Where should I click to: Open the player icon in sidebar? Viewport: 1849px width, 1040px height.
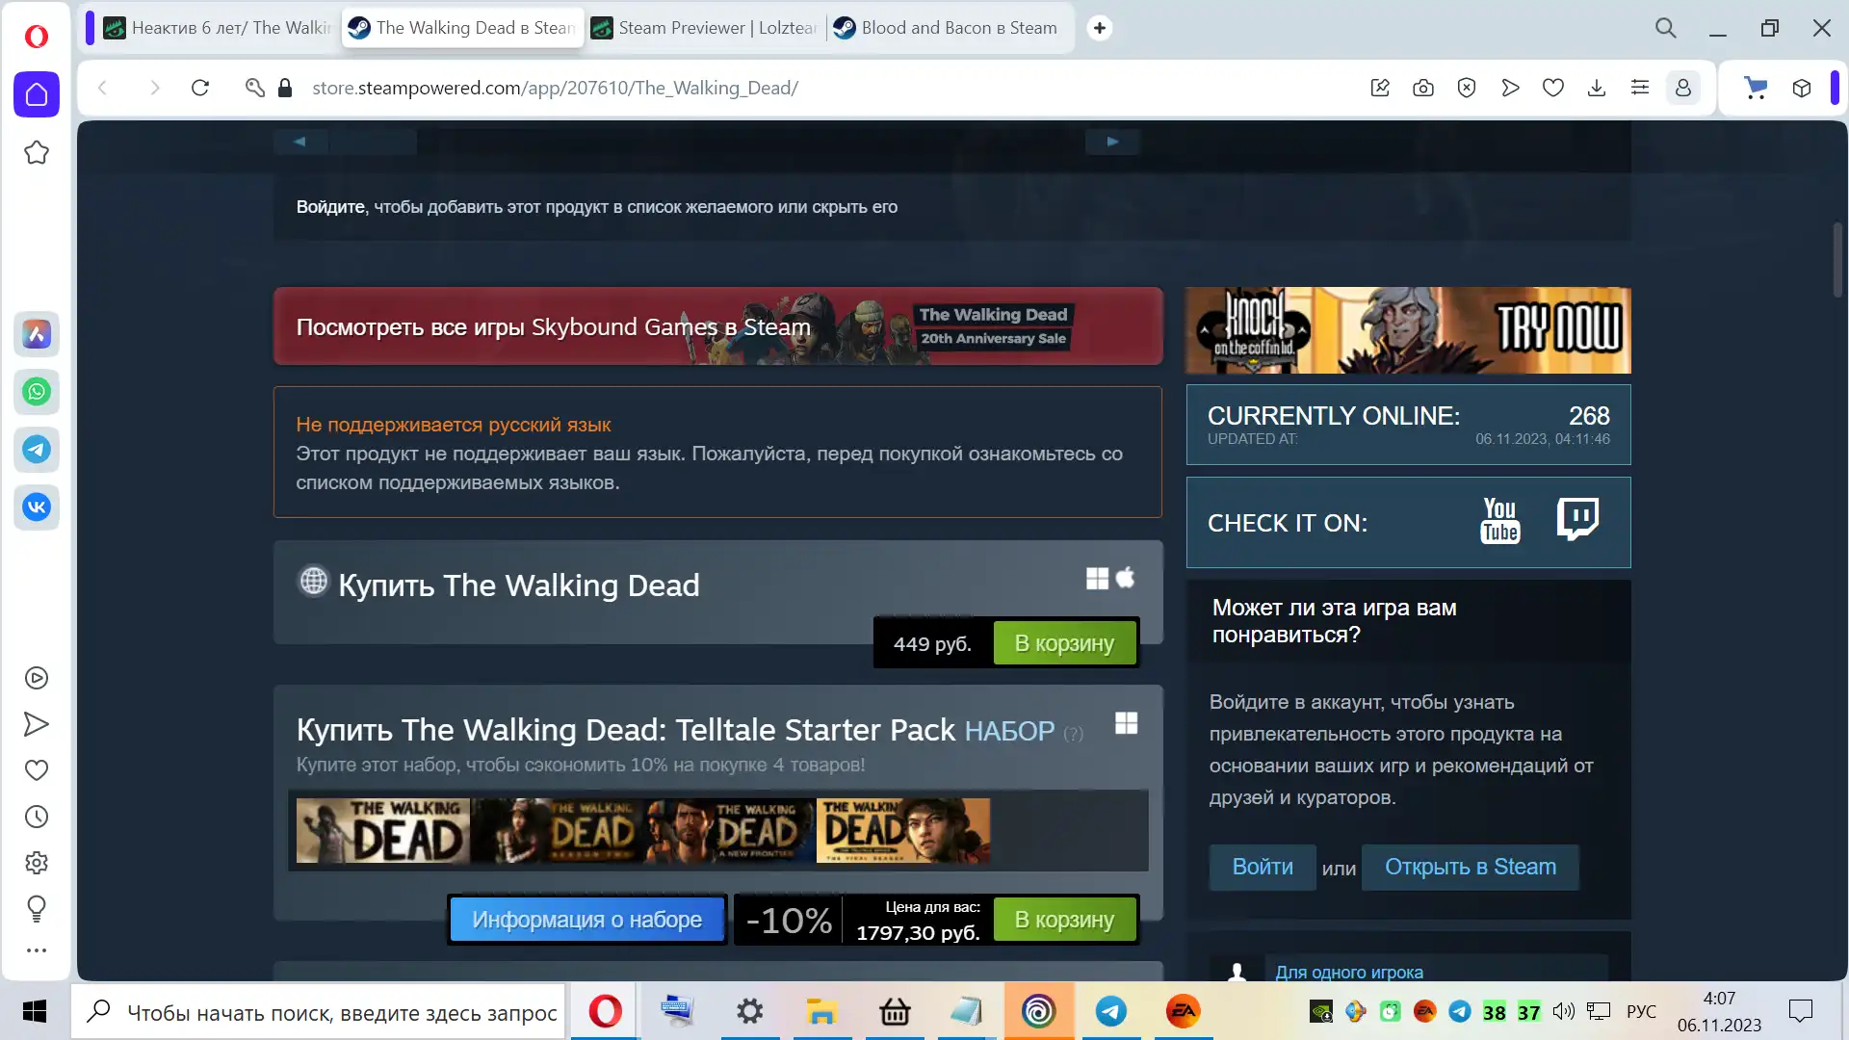(37, 678)
